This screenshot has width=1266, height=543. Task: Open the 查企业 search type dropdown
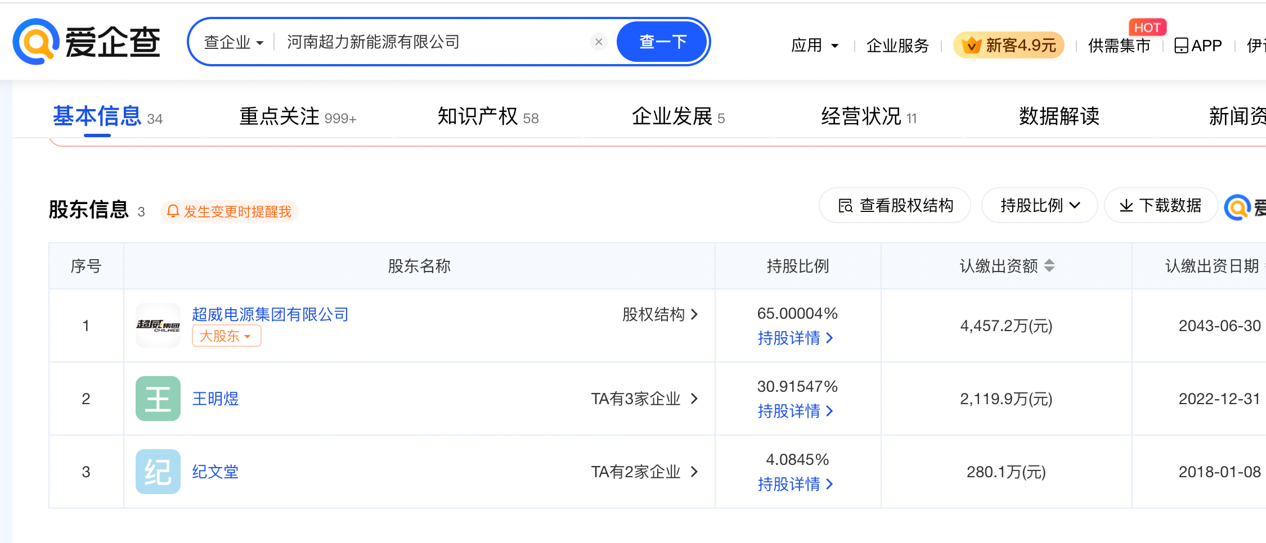pyautogui.click(x=233, y=42)
